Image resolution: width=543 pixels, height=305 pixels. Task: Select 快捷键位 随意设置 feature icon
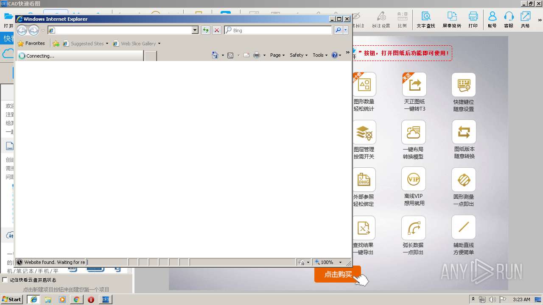click(x=464, y=84)
